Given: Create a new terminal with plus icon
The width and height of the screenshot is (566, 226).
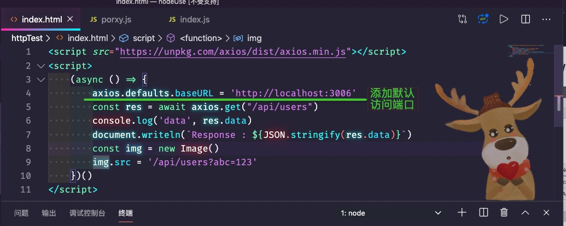Looking at the screenshot, I should 462,213.
